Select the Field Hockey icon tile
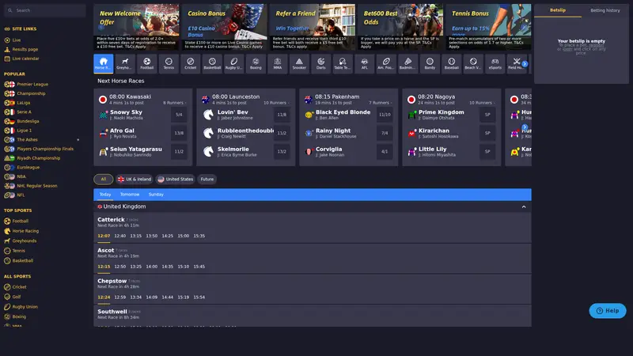 517,64
